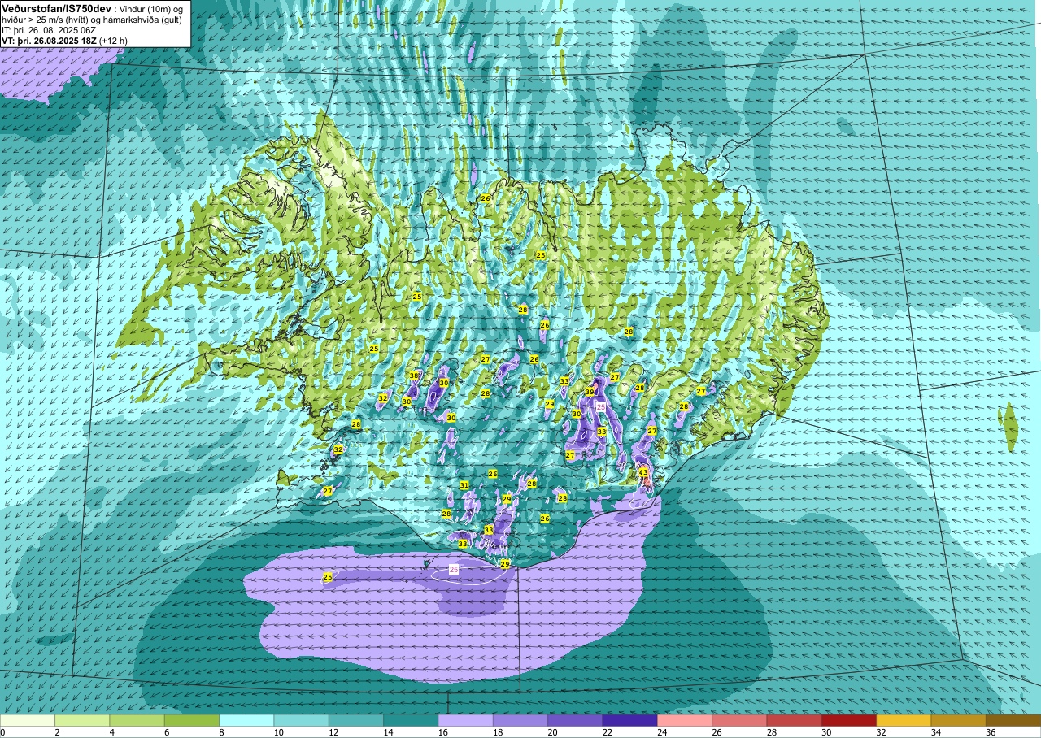This screenshot has width=1041, height=738.
Task: Select the gust label reading 38
Action: tap(414, 376)
